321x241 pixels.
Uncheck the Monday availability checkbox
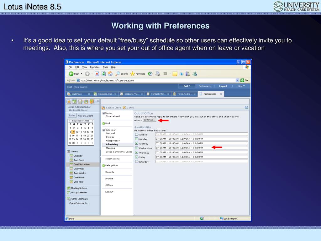pyautogui.click(x=137, y=139)
